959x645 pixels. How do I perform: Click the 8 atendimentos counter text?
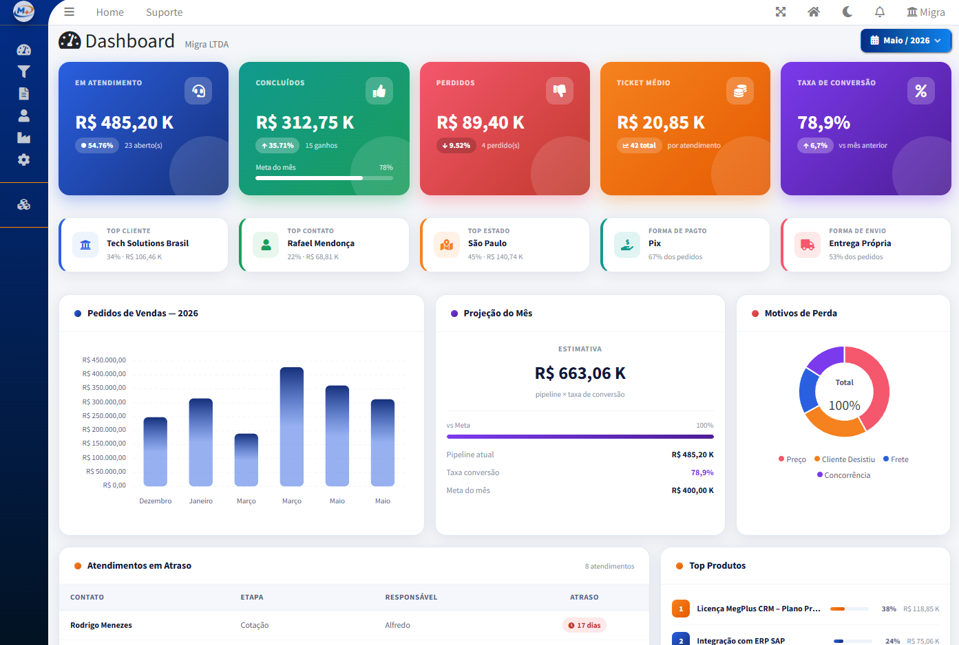coord(610,566)
